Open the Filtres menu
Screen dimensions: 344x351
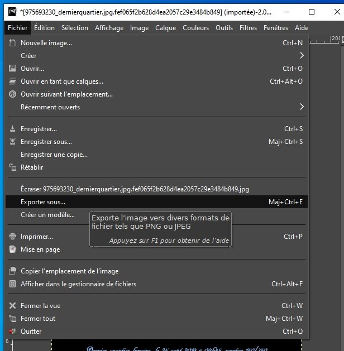click(x=248, y=28)
